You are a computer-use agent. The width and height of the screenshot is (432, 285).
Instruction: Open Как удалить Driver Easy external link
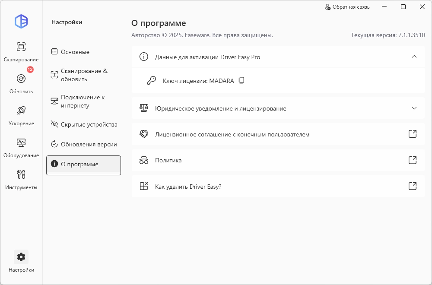tap(413, 186)
